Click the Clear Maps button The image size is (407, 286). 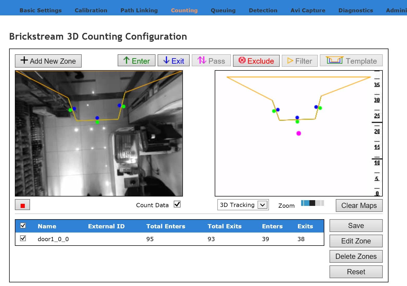click(359, 205)
